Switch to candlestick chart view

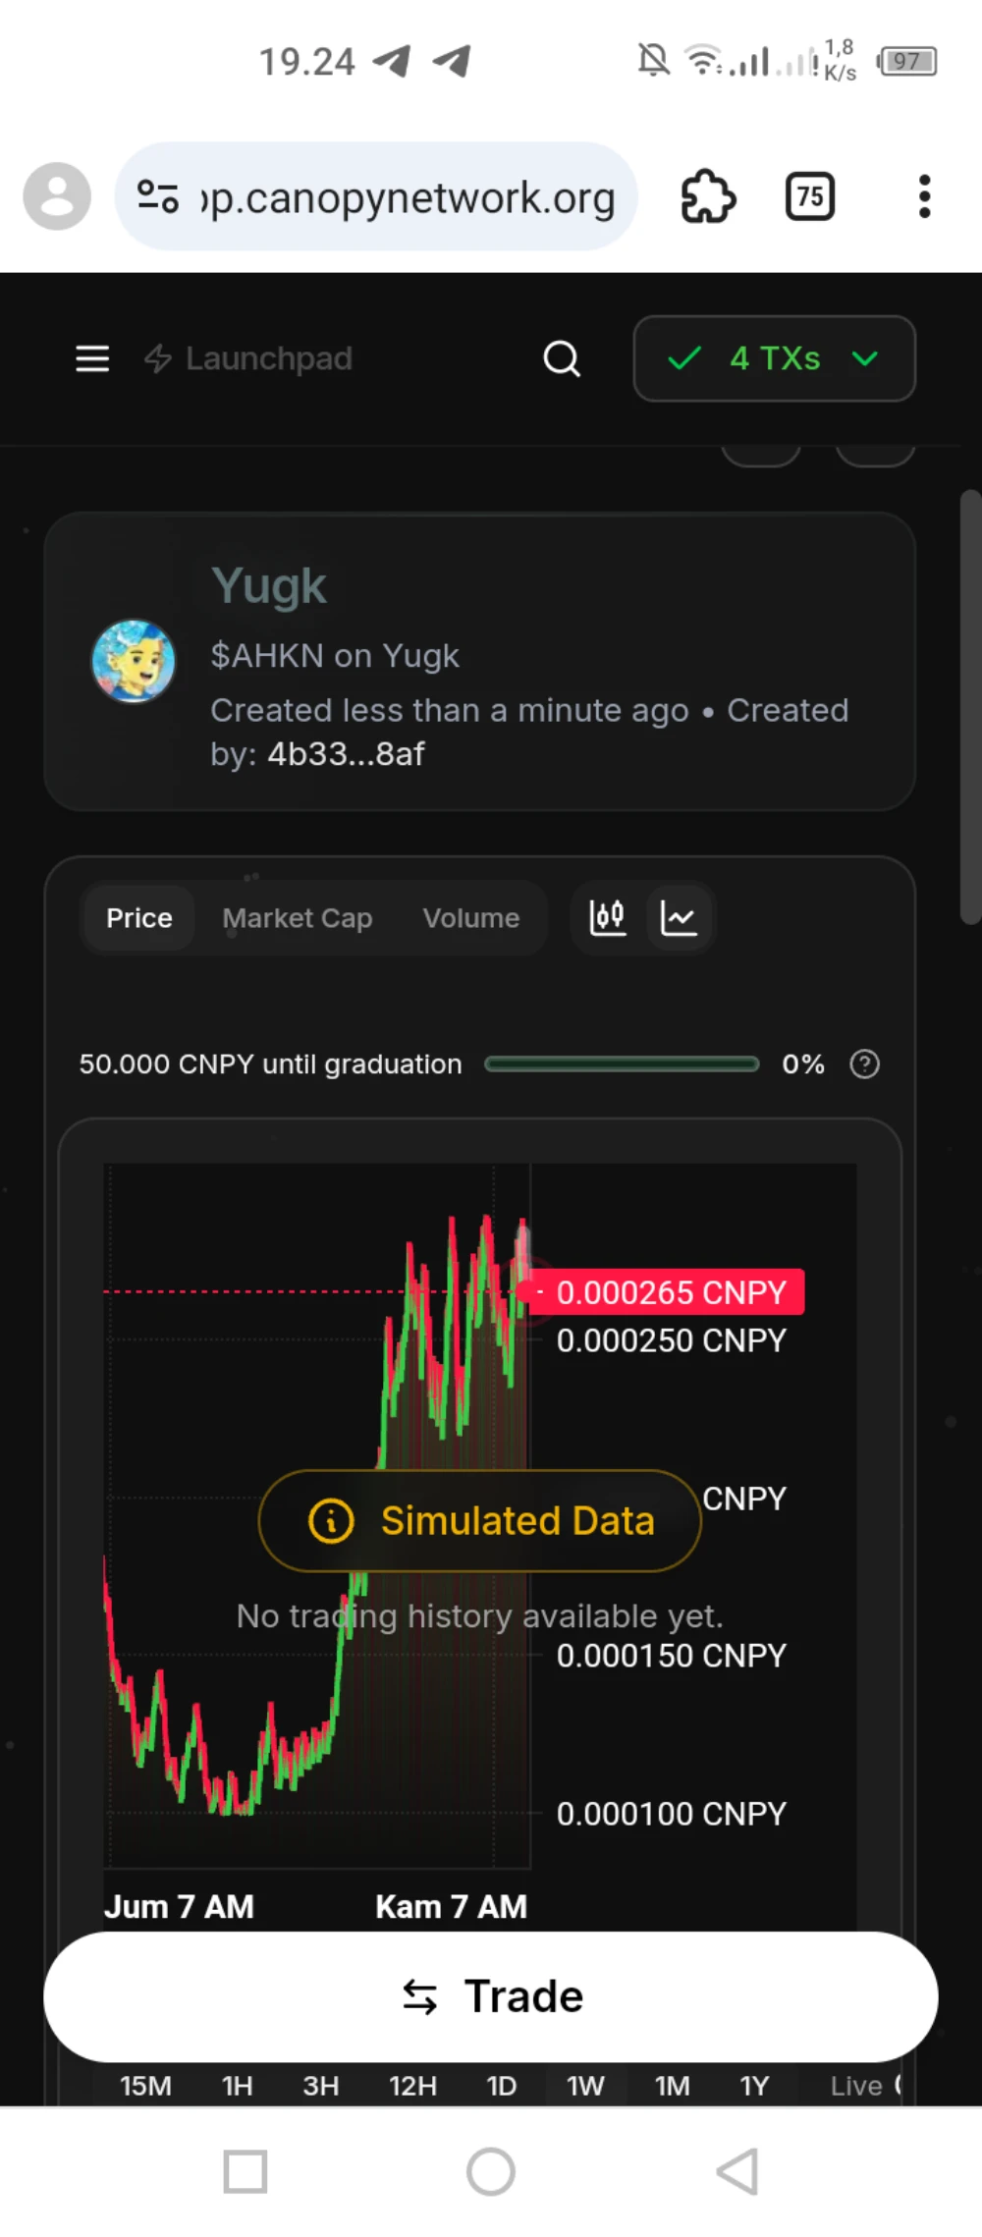[x=608, y=918]
